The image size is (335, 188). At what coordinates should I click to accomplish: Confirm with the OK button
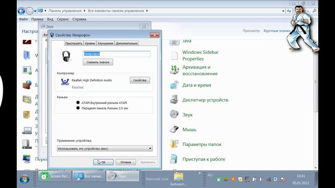pyautogui.click(x=103, y=162)
